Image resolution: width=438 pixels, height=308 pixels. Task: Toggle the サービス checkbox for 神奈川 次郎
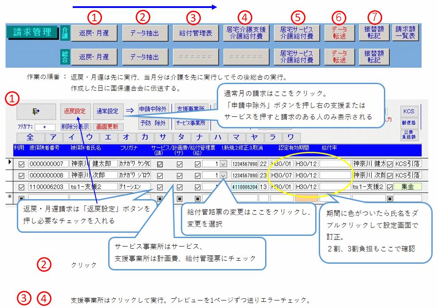pyautogui.click(x=160, y=175)
